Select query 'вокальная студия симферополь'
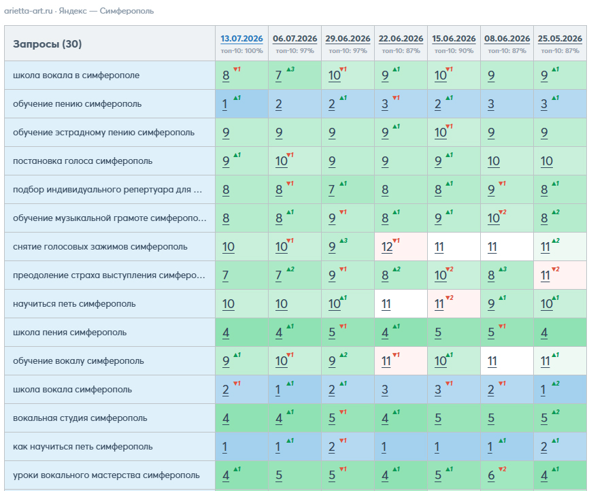The height and width of the screenshot is (491, 589). 80,418
